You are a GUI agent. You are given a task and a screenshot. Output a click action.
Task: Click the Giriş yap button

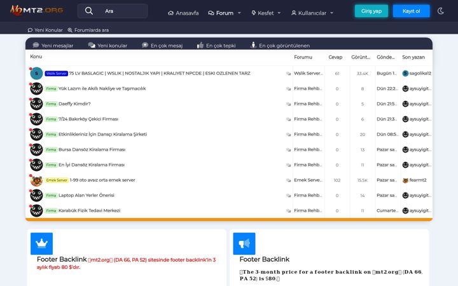point(371,11)
